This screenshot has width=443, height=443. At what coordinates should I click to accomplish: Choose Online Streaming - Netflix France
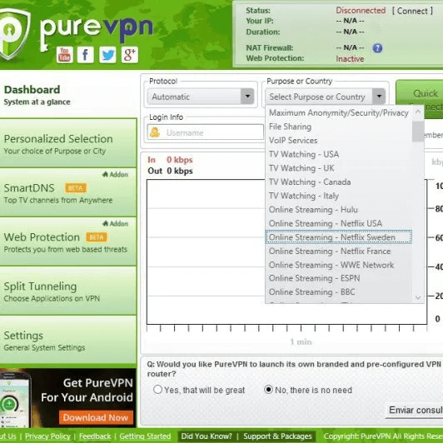click(338, 251)
